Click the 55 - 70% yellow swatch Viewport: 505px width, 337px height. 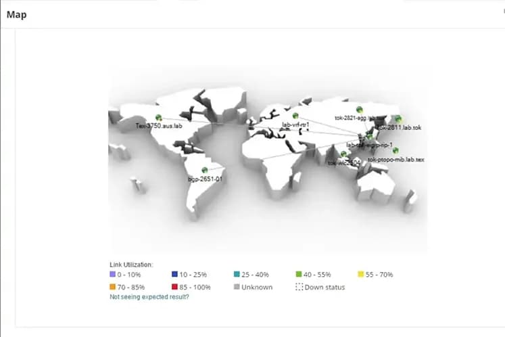[x=361, y=274]
